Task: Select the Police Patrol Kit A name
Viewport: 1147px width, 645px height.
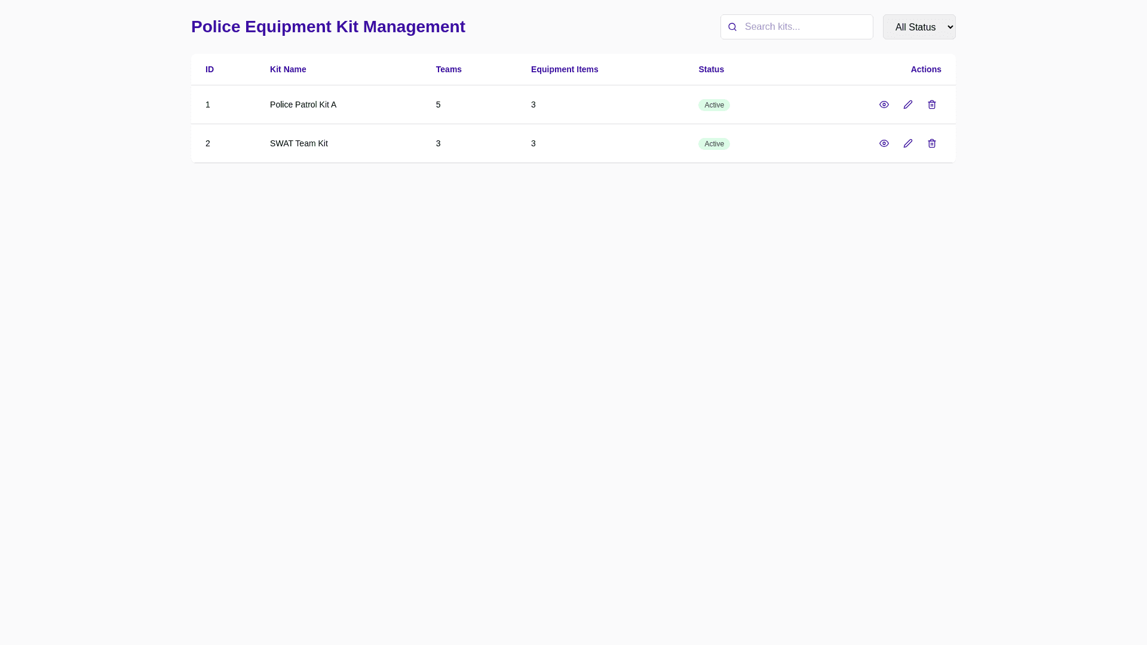Action: tap(303, 105)
